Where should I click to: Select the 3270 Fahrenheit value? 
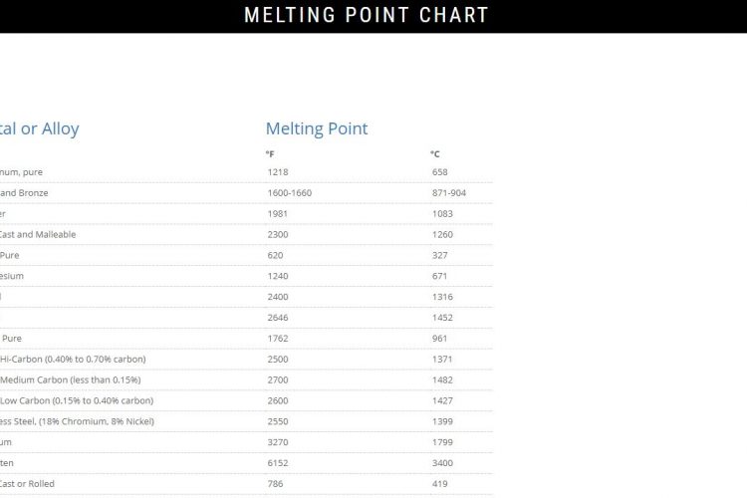pos(278,443)
